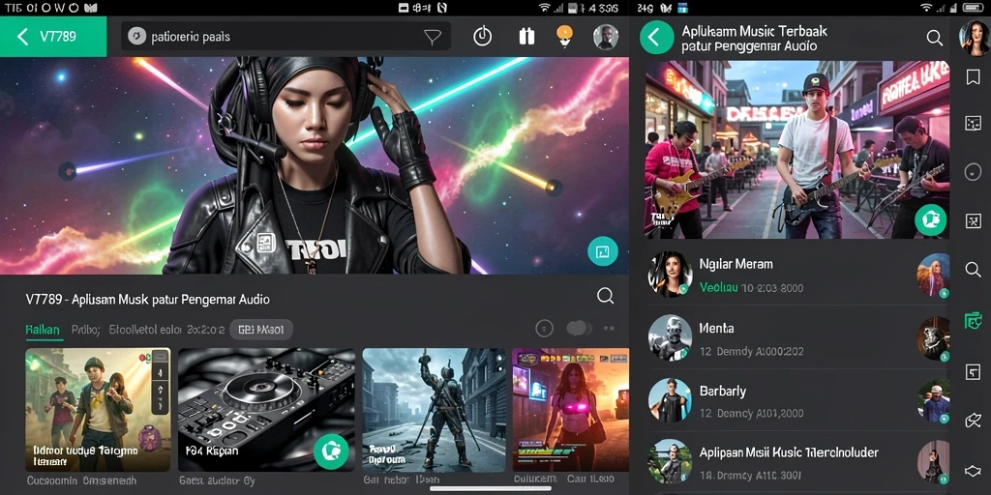Click the green 'Veoliau' label

click(x=719, y=288)
